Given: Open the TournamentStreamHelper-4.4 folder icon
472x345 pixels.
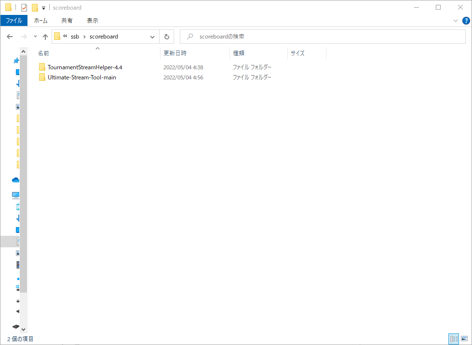Looking at the screenshot, I should click(42, 67).
